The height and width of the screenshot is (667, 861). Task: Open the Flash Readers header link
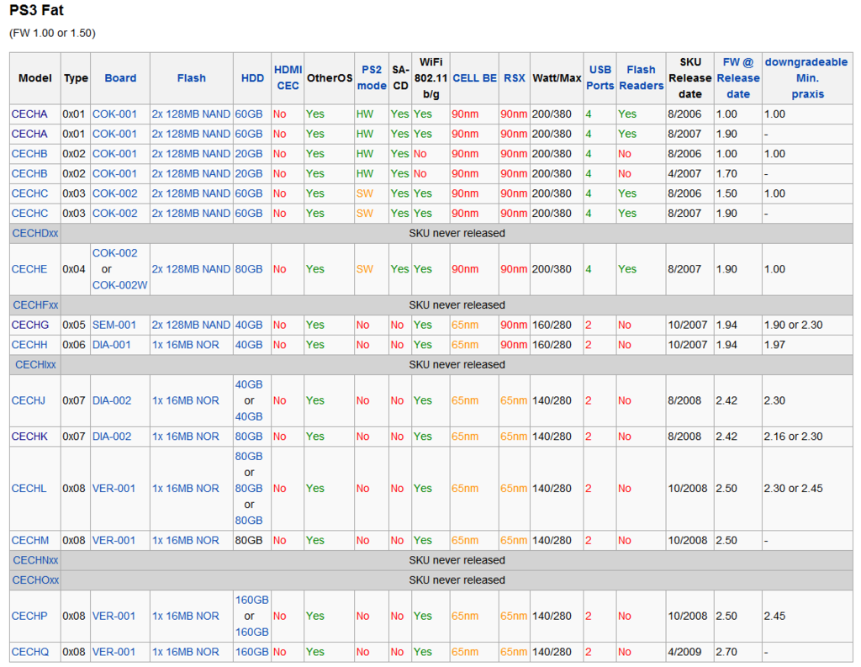click(642, 78)
